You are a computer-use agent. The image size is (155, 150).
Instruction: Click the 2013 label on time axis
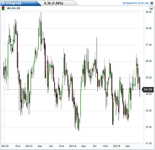coord(29,146)
